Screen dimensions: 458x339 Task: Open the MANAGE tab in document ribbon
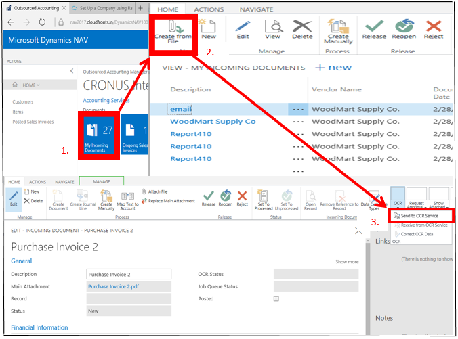coord(102,181)
